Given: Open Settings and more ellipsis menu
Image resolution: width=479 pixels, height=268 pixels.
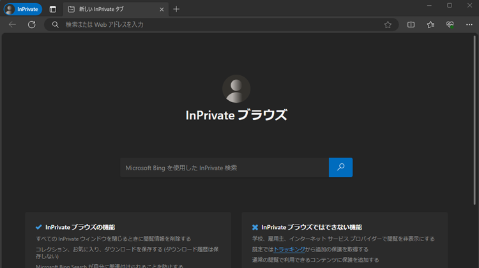Looking at the screenshot, I should coord(469,24).
